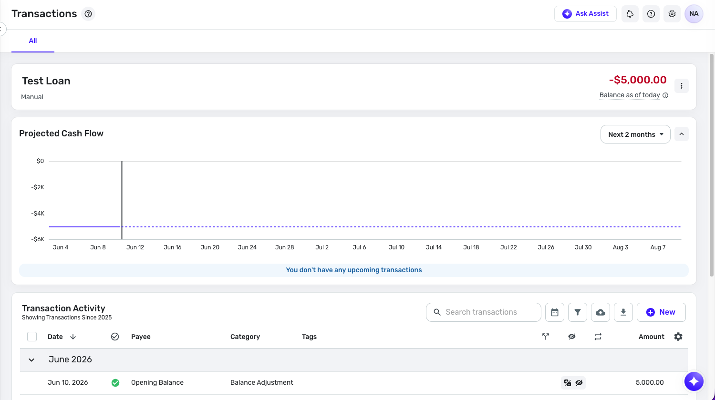Click the today marker line on the chart
The height and width of the screenshot is (400, 715).
point(122,200)
